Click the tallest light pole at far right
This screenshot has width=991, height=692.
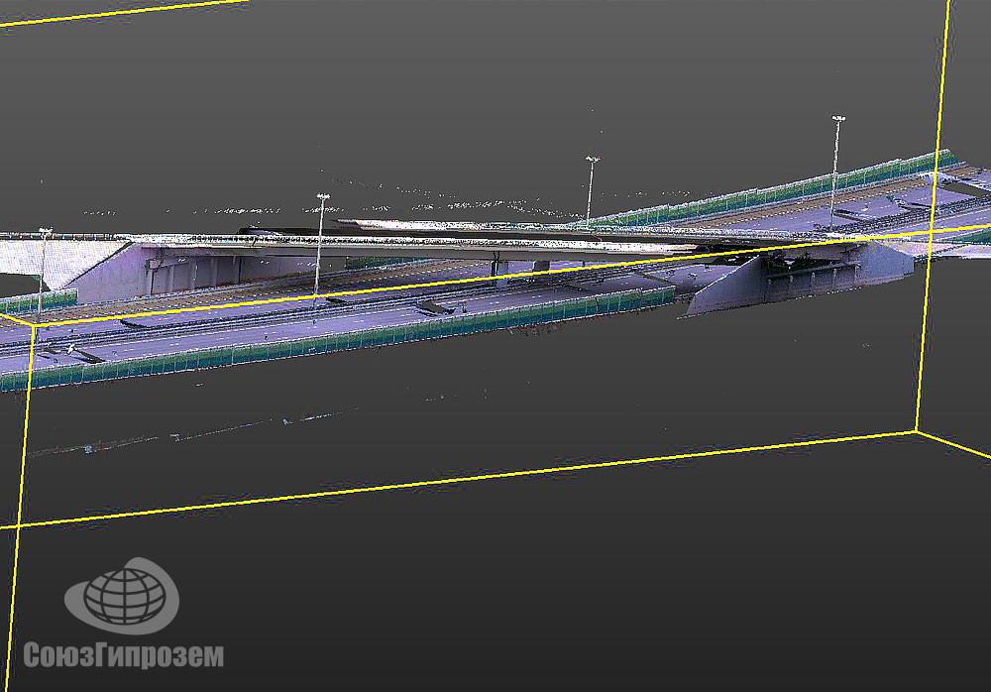(x=835, y=171)
